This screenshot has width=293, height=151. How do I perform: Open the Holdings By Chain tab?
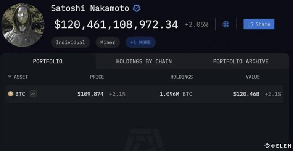144,61
